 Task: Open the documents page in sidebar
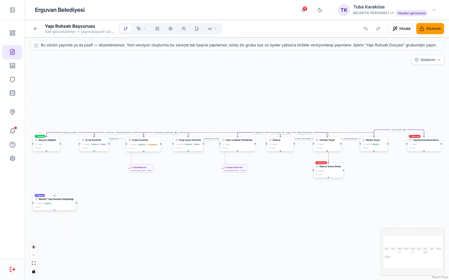click(x=12, y=52)
